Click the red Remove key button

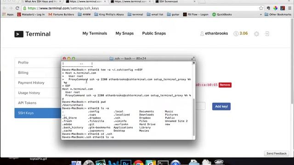point(225,85)
